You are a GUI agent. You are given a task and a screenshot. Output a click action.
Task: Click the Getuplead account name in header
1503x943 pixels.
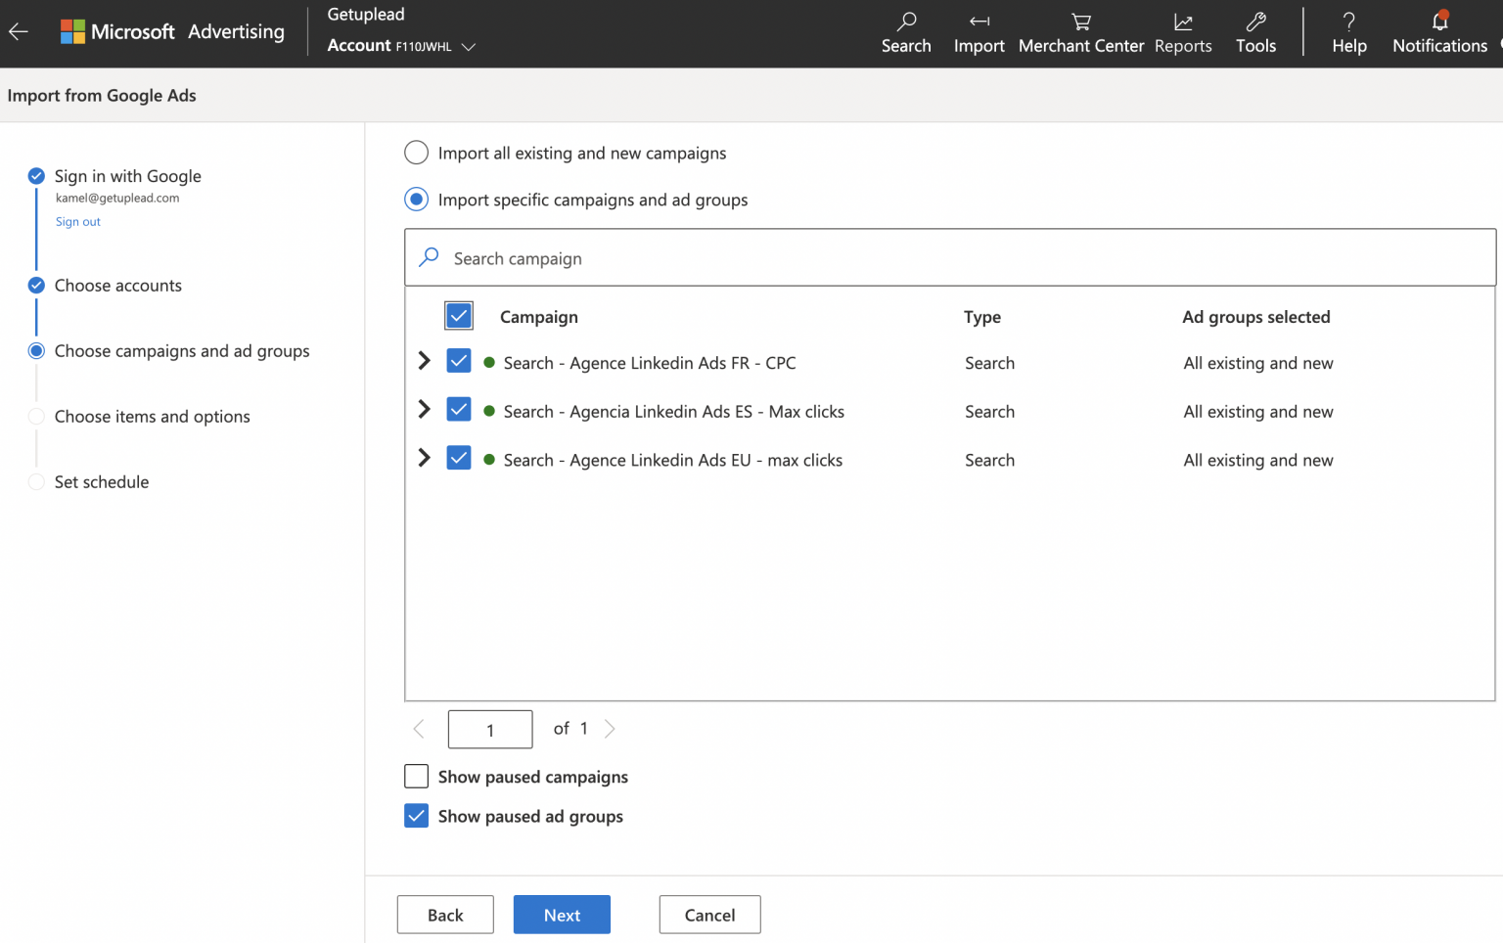coord(366,15)
